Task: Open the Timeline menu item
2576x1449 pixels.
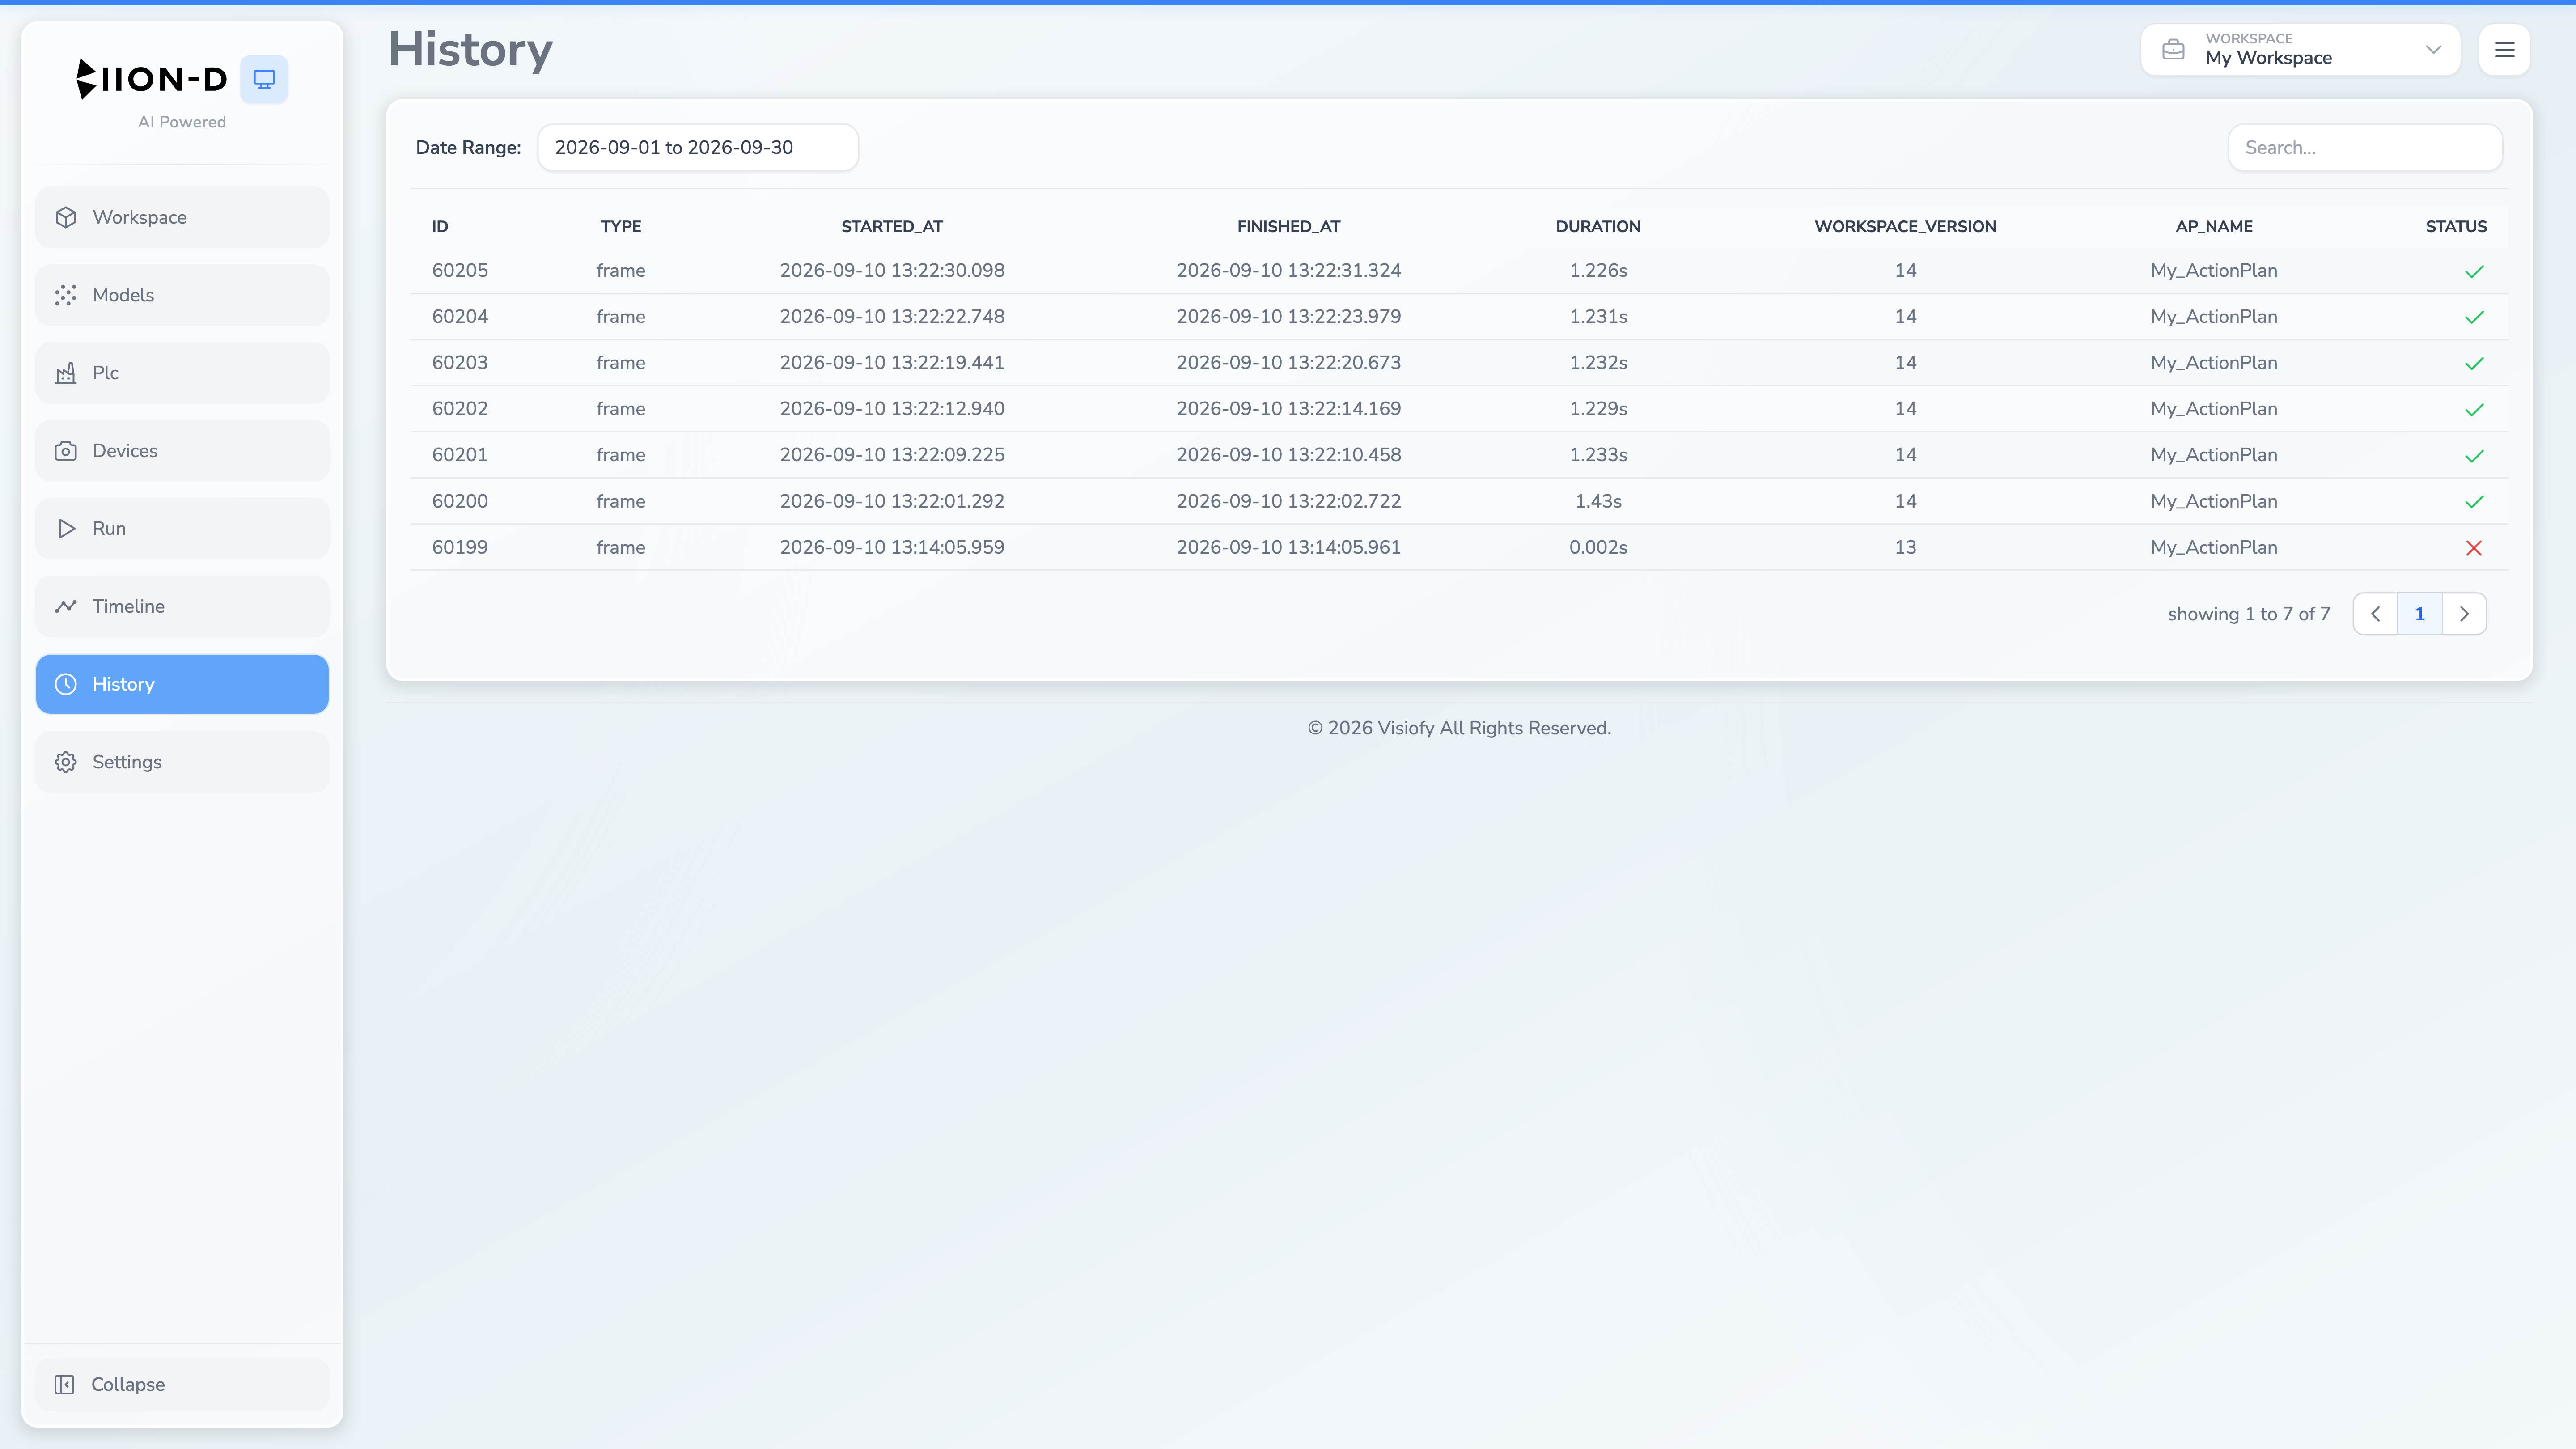Action: tap(182, 606)
